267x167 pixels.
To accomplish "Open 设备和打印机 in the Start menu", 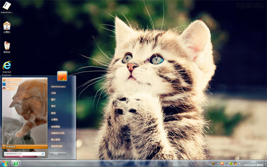I will point(58,133).
